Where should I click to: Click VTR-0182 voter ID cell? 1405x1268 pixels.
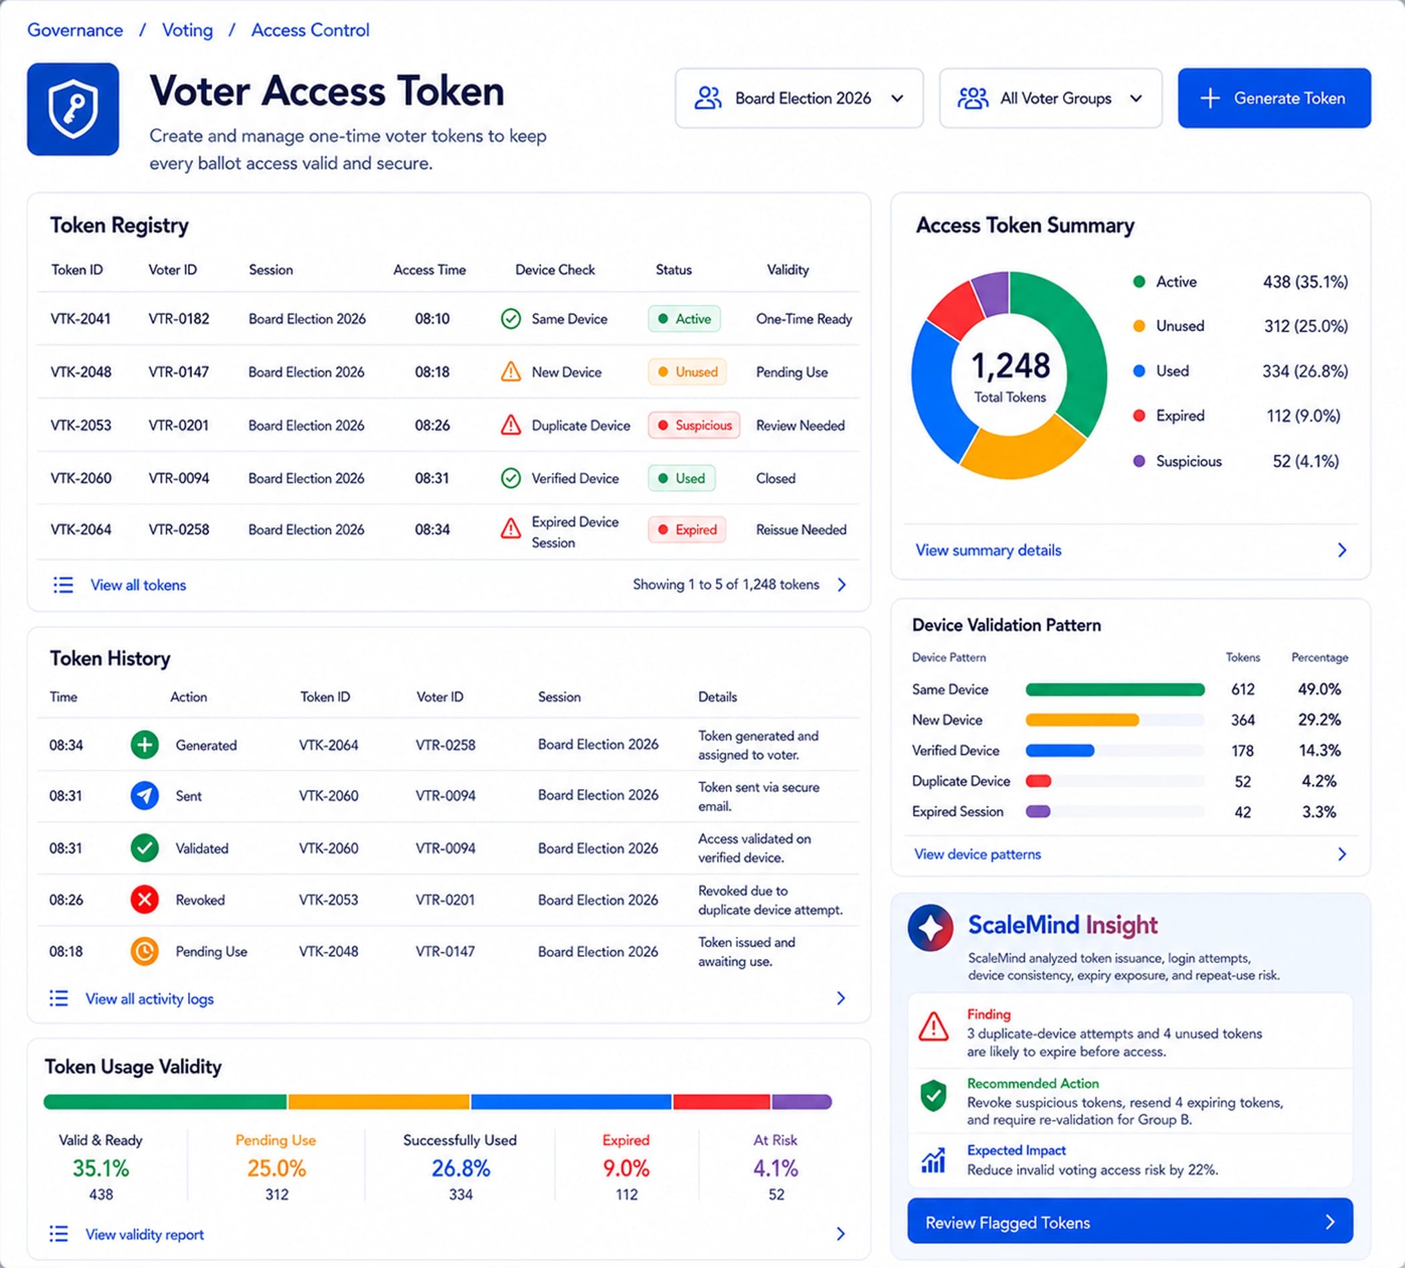pyautogui.click(x=179, y=319)
